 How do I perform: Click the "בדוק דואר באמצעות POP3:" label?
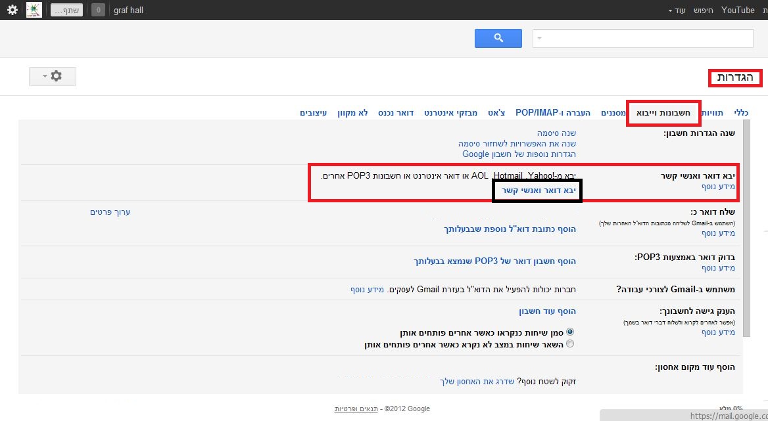coord(685,257)
